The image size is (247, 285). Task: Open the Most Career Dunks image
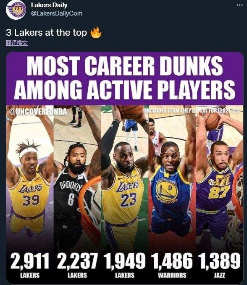click(x=125, y=168)
